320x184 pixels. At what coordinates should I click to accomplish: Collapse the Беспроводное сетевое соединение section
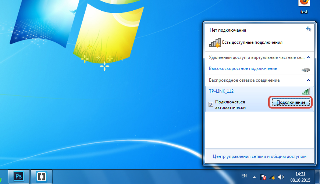click(x=308, y=80)
